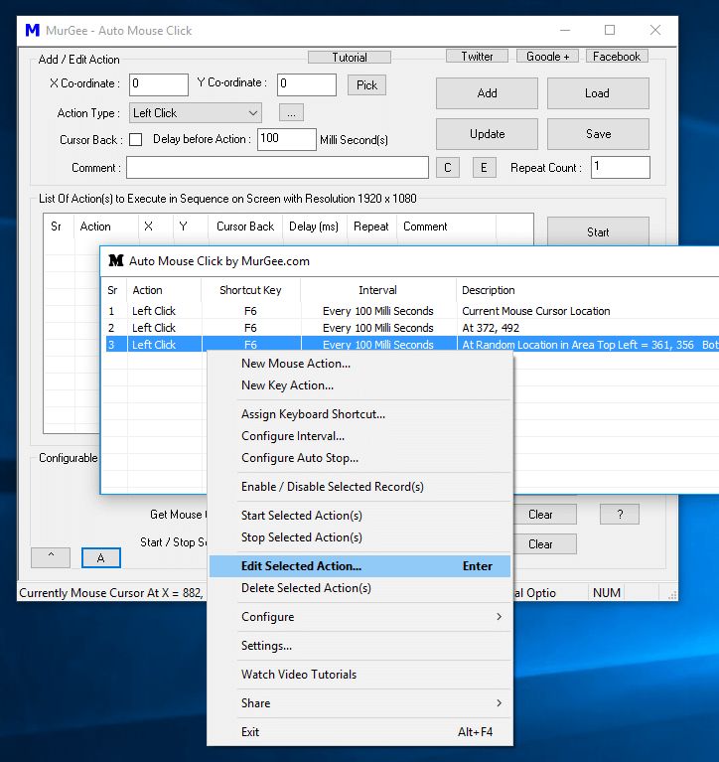Click the Save button

[x=598, y=134]
